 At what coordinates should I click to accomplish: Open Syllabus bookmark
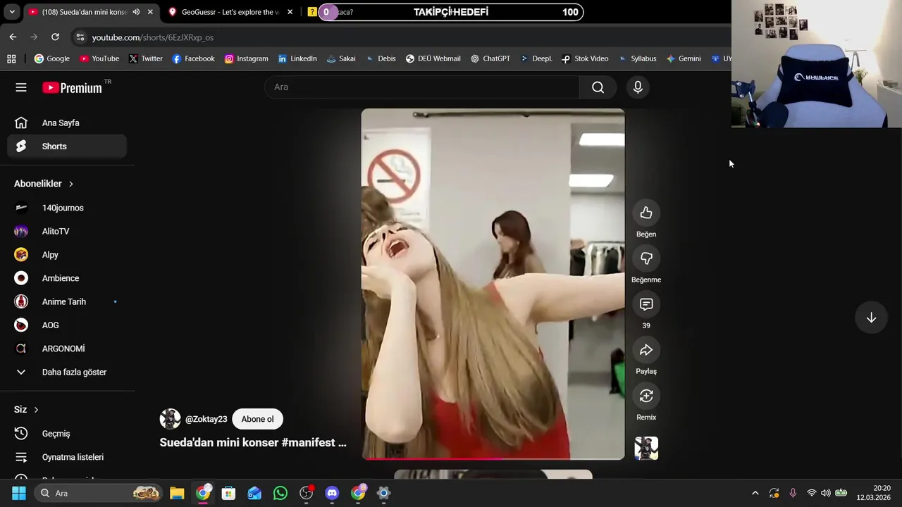point(638,58)
